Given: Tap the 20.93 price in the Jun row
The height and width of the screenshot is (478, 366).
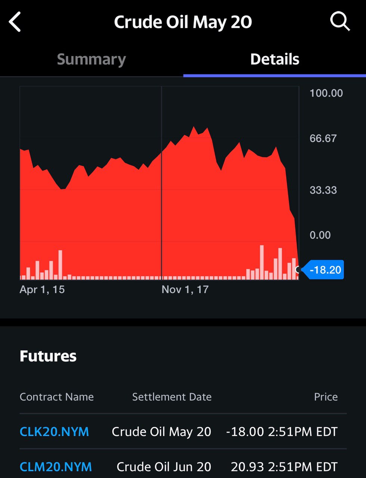Looking at the screenshot, I should click(x=247, y=466).
